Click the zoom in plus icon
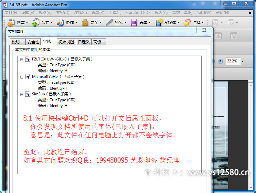256x193 pixels. (x=220, y=61)
